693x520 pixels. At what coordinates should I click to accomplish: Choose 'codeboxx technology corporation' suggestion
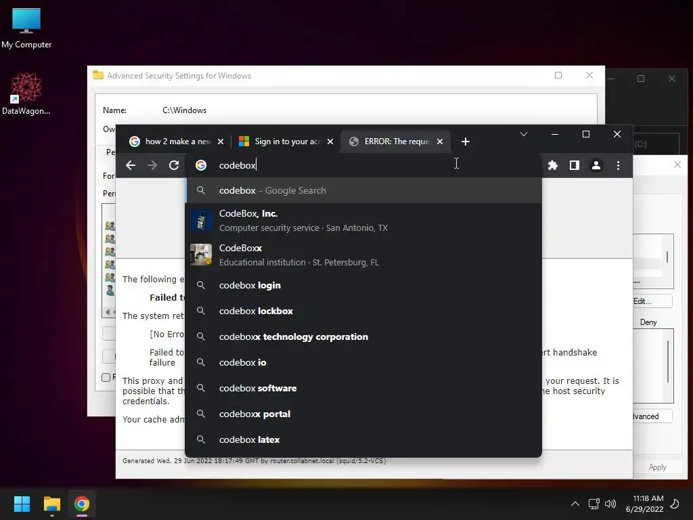(363, 337)
